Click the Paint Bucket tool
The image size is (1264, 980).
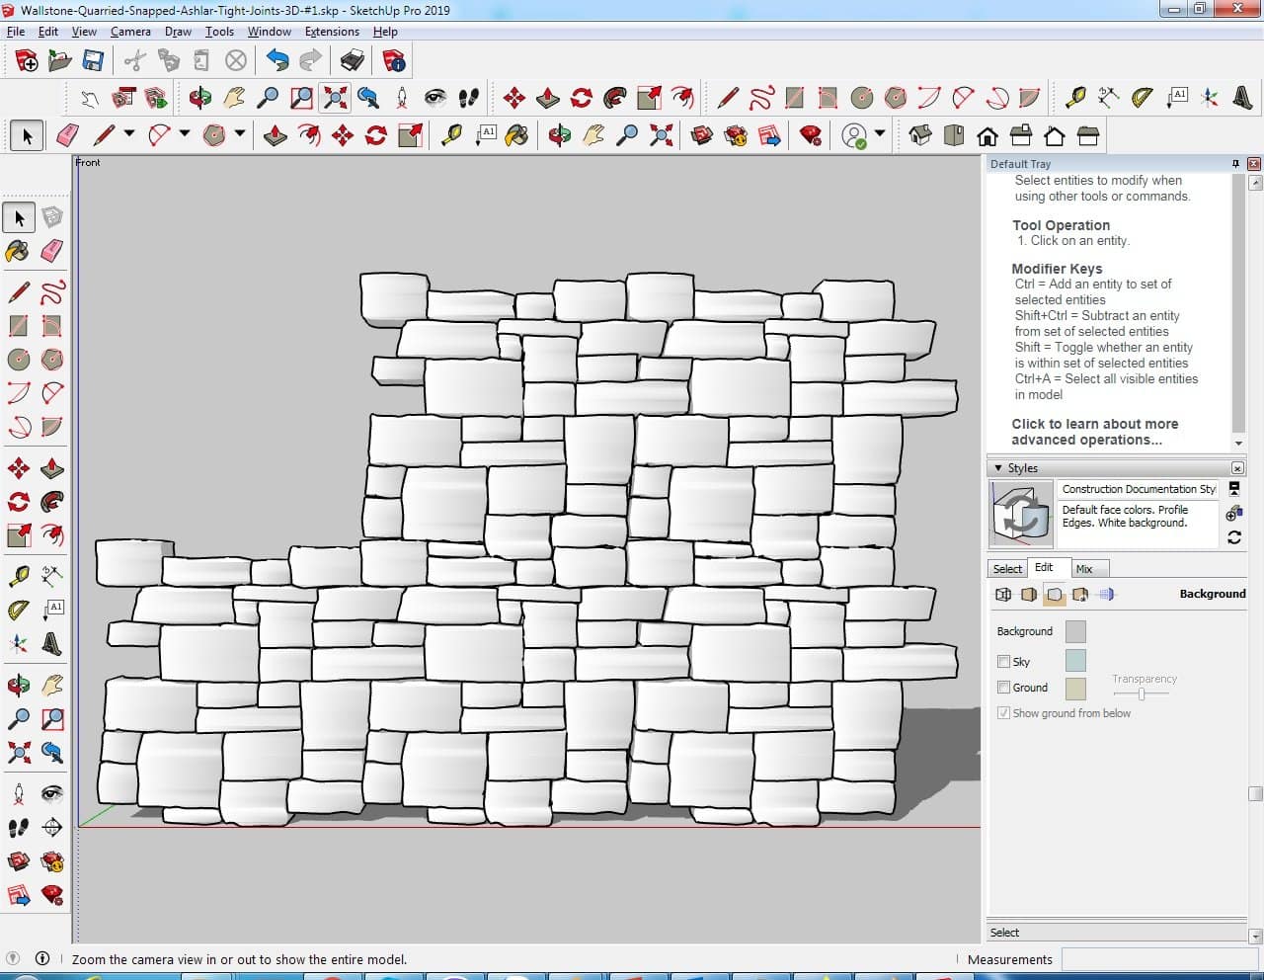pos(19,251)
